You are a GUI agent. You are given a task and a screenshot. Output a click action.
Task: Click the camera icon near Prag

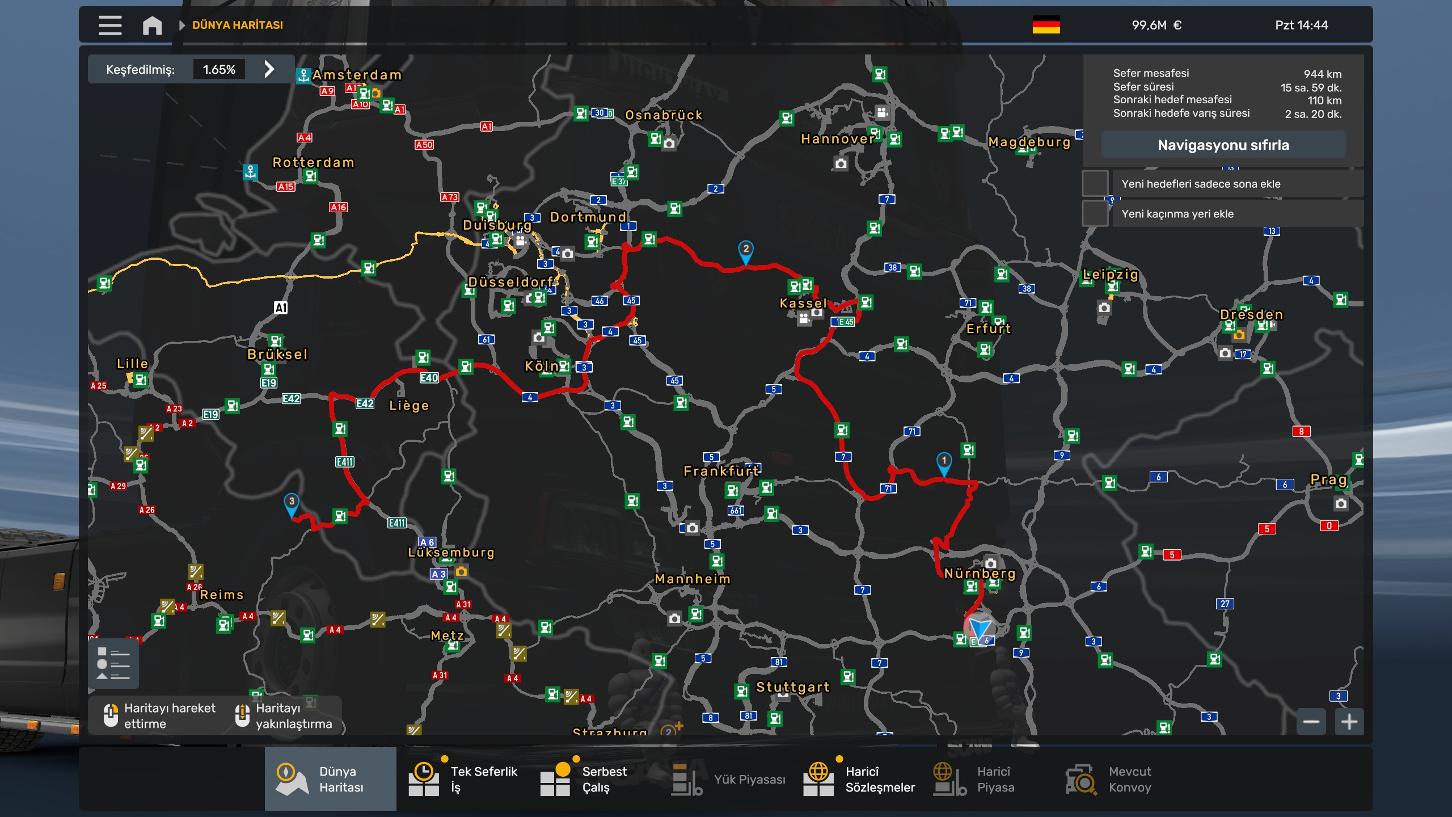[1340, 503]
